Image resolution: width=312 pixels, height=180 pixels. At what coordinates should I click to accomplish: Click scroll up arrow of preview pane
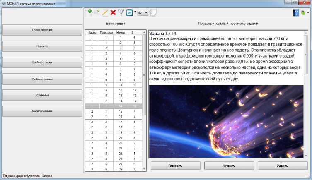coord(306,33)
